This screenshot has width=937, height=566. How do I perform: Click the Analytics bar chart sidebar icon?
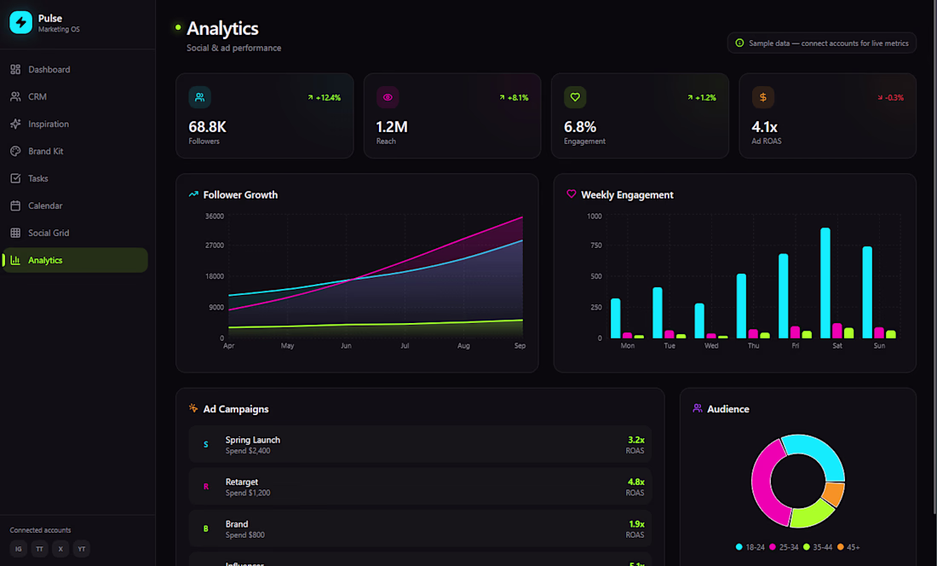click(15, 260)
